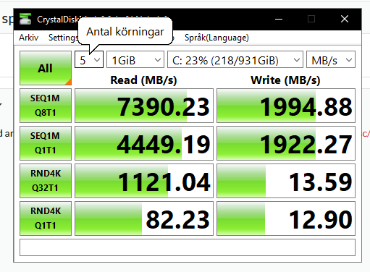370x272 pixels.
Task: Minimize the CrystalDiskMark window
Action: click(279, 19)
